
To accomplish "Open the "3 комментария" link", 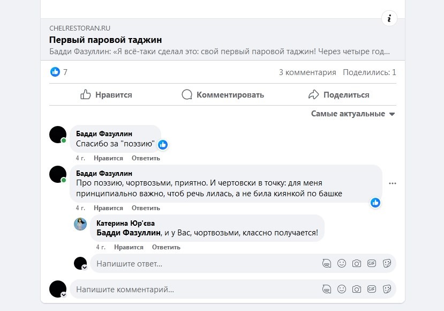I will (307, 72).
